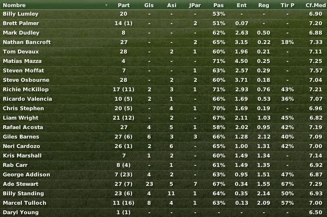This screenshot has height=217, width=327.
Task: Sort players by Gls column
Action: [149, 5]
